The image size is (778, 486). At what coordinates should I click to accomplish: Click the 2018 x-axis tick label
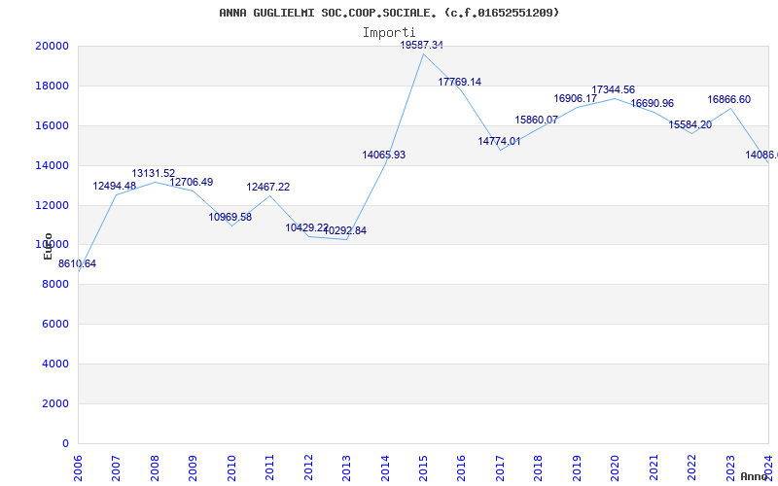[x=539, y=468]
